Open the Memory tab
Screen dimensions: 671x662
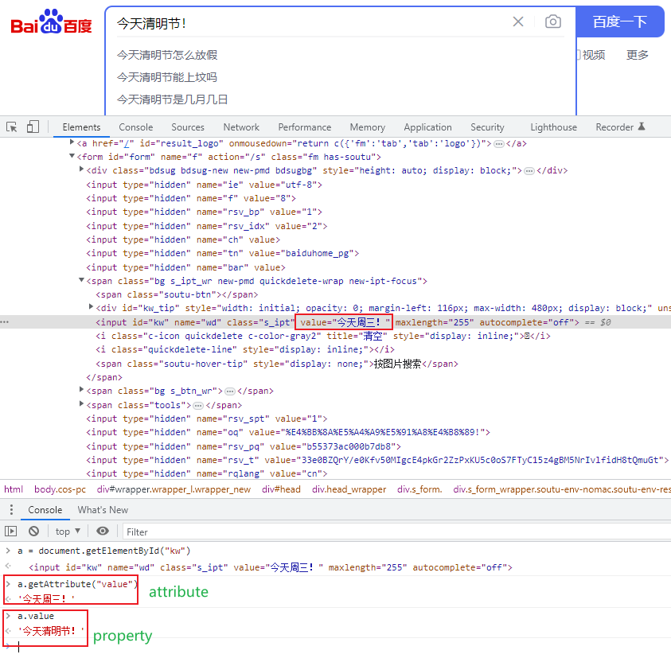pyautogui.click(x=367, y=127)
